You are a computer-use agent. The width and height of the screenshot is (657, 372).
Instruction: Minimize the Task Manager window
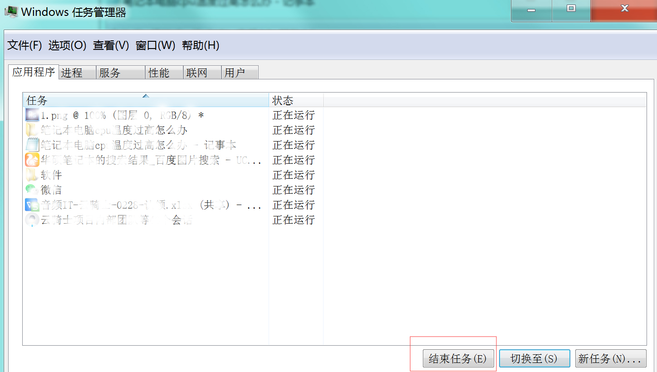(532, 10)
